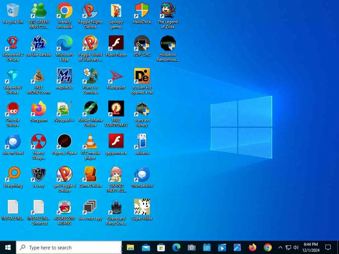The height and width of the screenshot is (254, 339).
Task: Launch Microsoft Store from the taskbar
Action: click(161, 247)
